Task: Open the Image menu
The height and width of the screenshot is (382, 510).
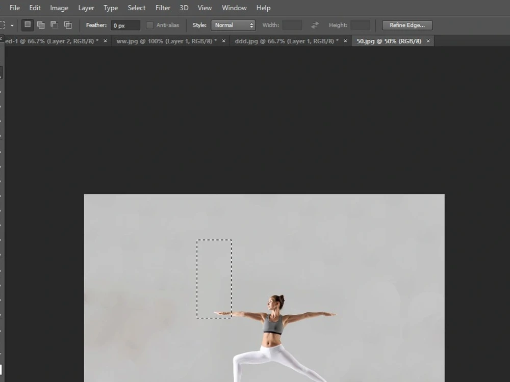Action: pyautogui.click(x=59, y=8)
